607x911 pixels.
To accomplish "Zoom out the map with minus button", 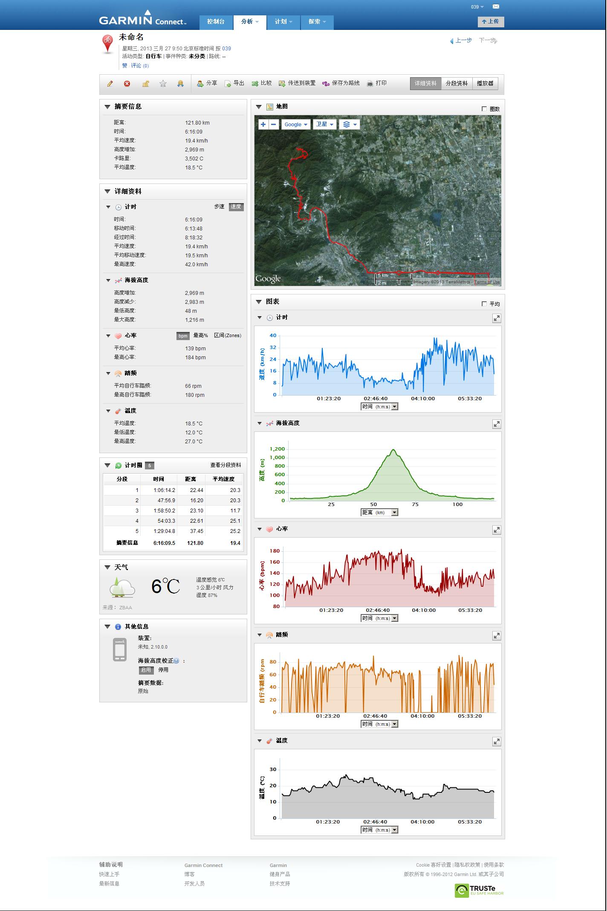I will point(274,124).
